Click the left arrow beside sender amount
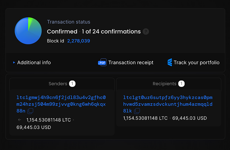Screen dimensions: 230x150 point(20,120)
